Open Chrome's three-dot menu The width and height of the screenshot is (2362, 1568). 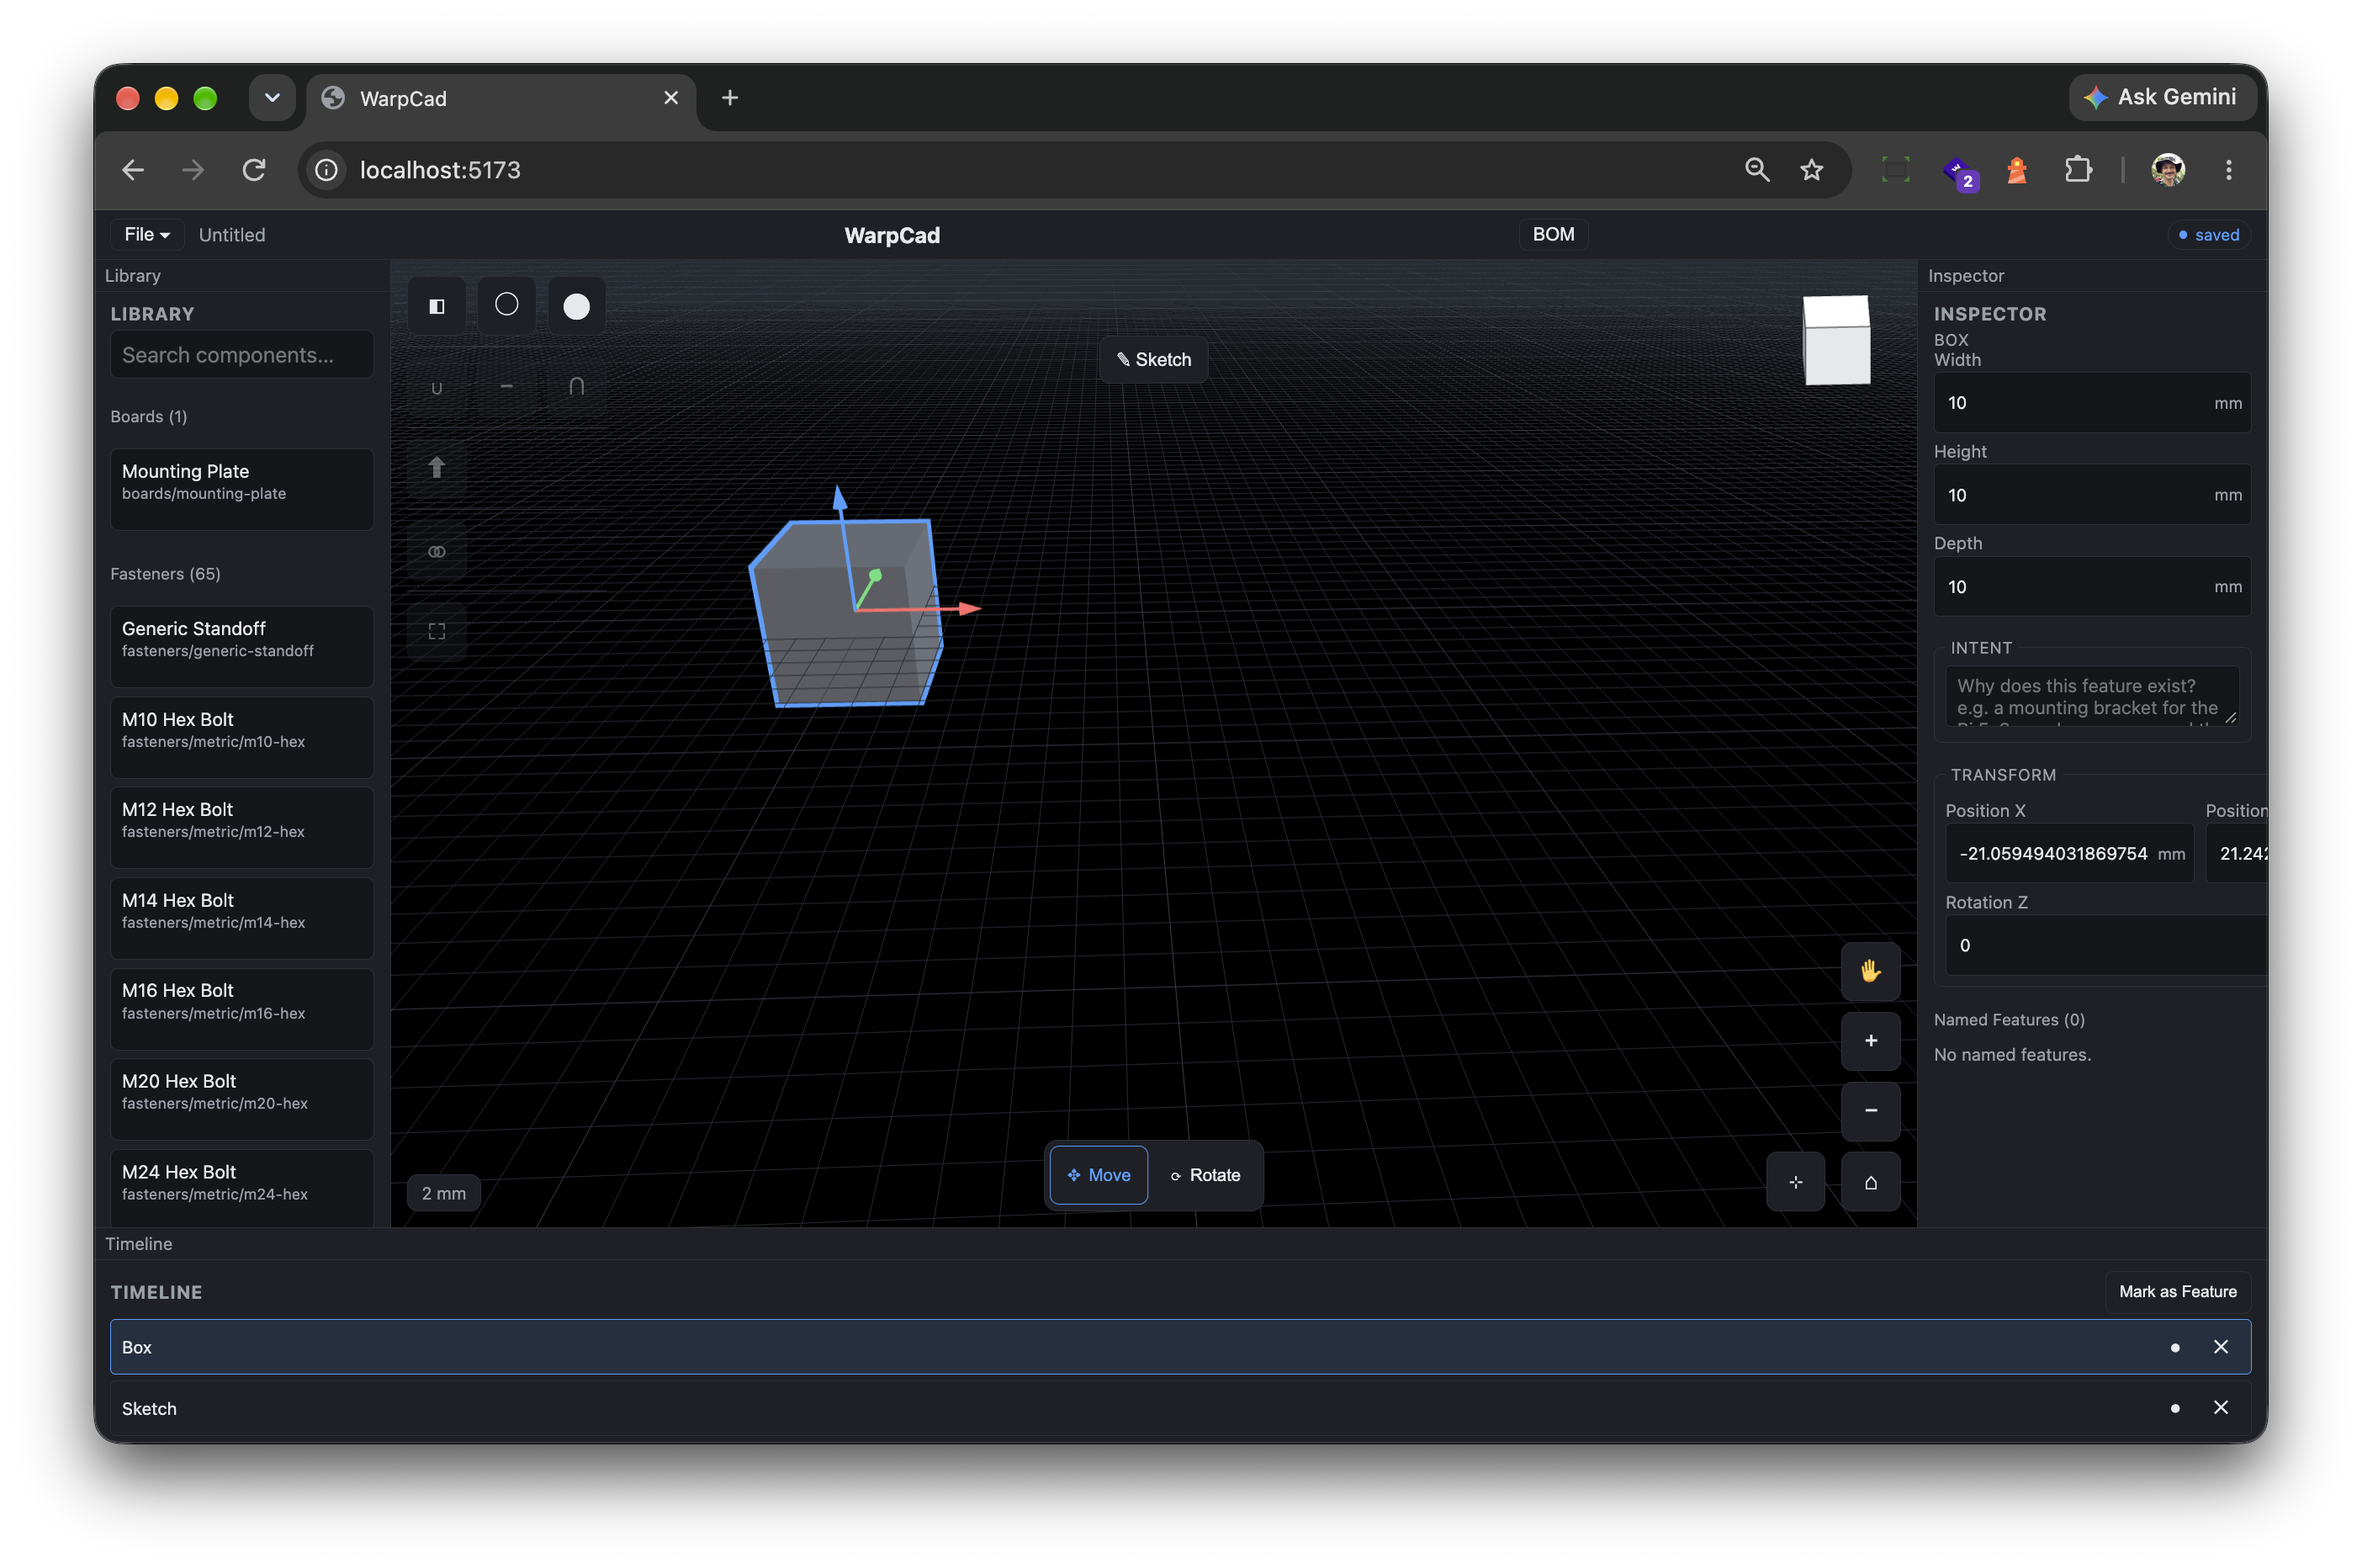(2229, 170)
